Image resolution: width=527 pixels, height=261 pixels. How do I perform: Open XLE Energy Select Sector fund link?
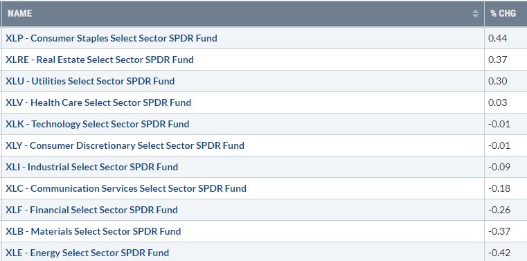click(87, 253)
